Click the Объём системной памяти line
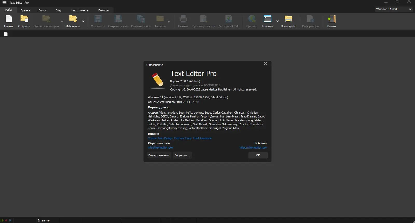This screenshot has height=223, width=415. point(174,102)
